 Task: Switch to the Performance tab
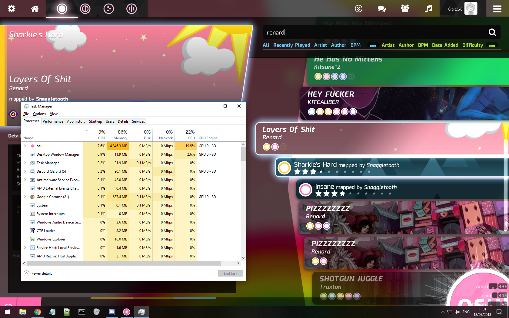click(53, 121)
